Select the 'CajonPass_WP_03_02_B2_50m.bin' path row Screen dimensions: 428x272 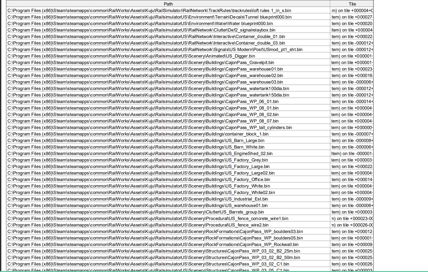168,257
